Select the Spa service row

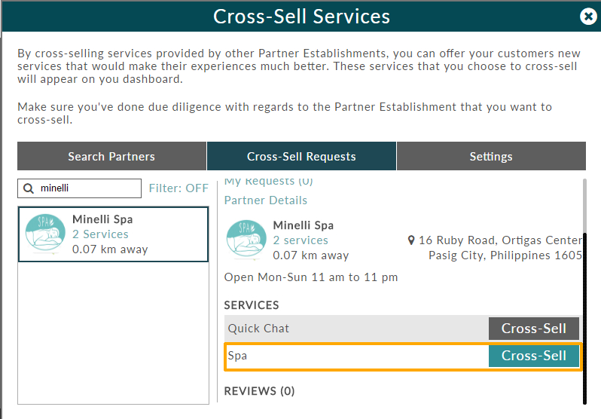pyautogui.click(x=403, y=356)
